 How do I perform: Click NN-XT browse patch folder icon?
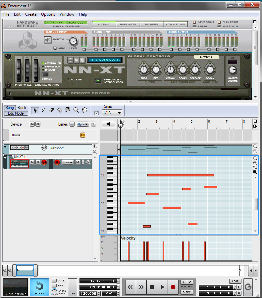click(76, 60)
